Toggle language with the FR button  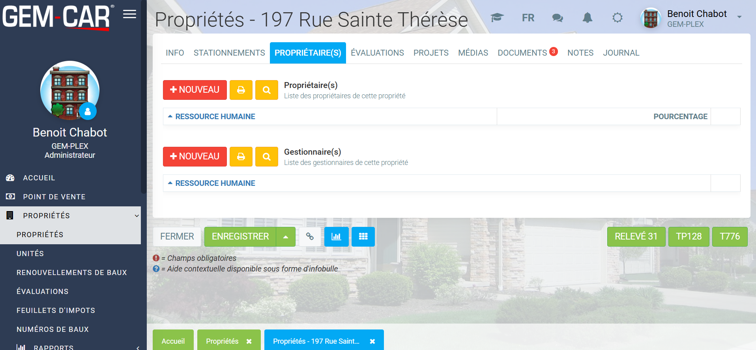(x=528, y=18)
